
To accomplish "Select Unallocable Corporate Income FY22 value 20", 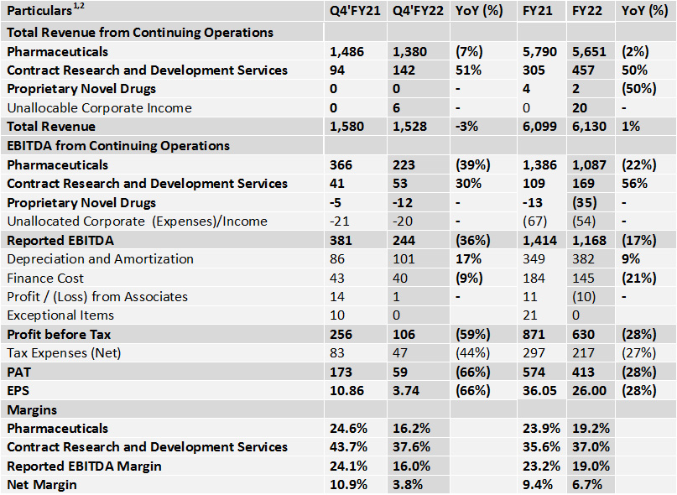I will pyautogui.click(x=580, y=108).
